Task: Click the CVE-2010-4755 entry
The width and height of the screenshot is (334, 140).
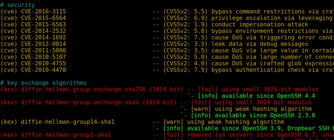Action: point(43,63)
